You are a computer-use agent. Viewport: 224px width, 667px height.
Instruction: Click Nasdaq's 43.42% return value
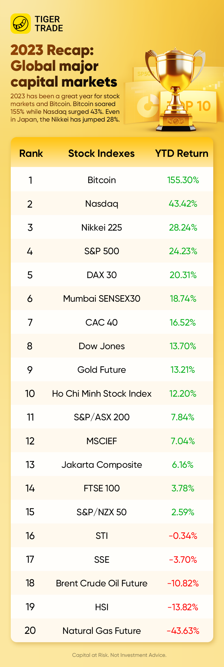(x=183, y=204)
